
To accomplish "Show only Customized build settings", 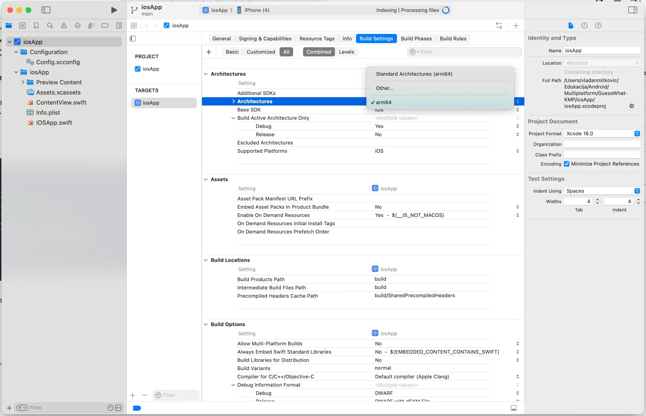I will coord(261,52).
